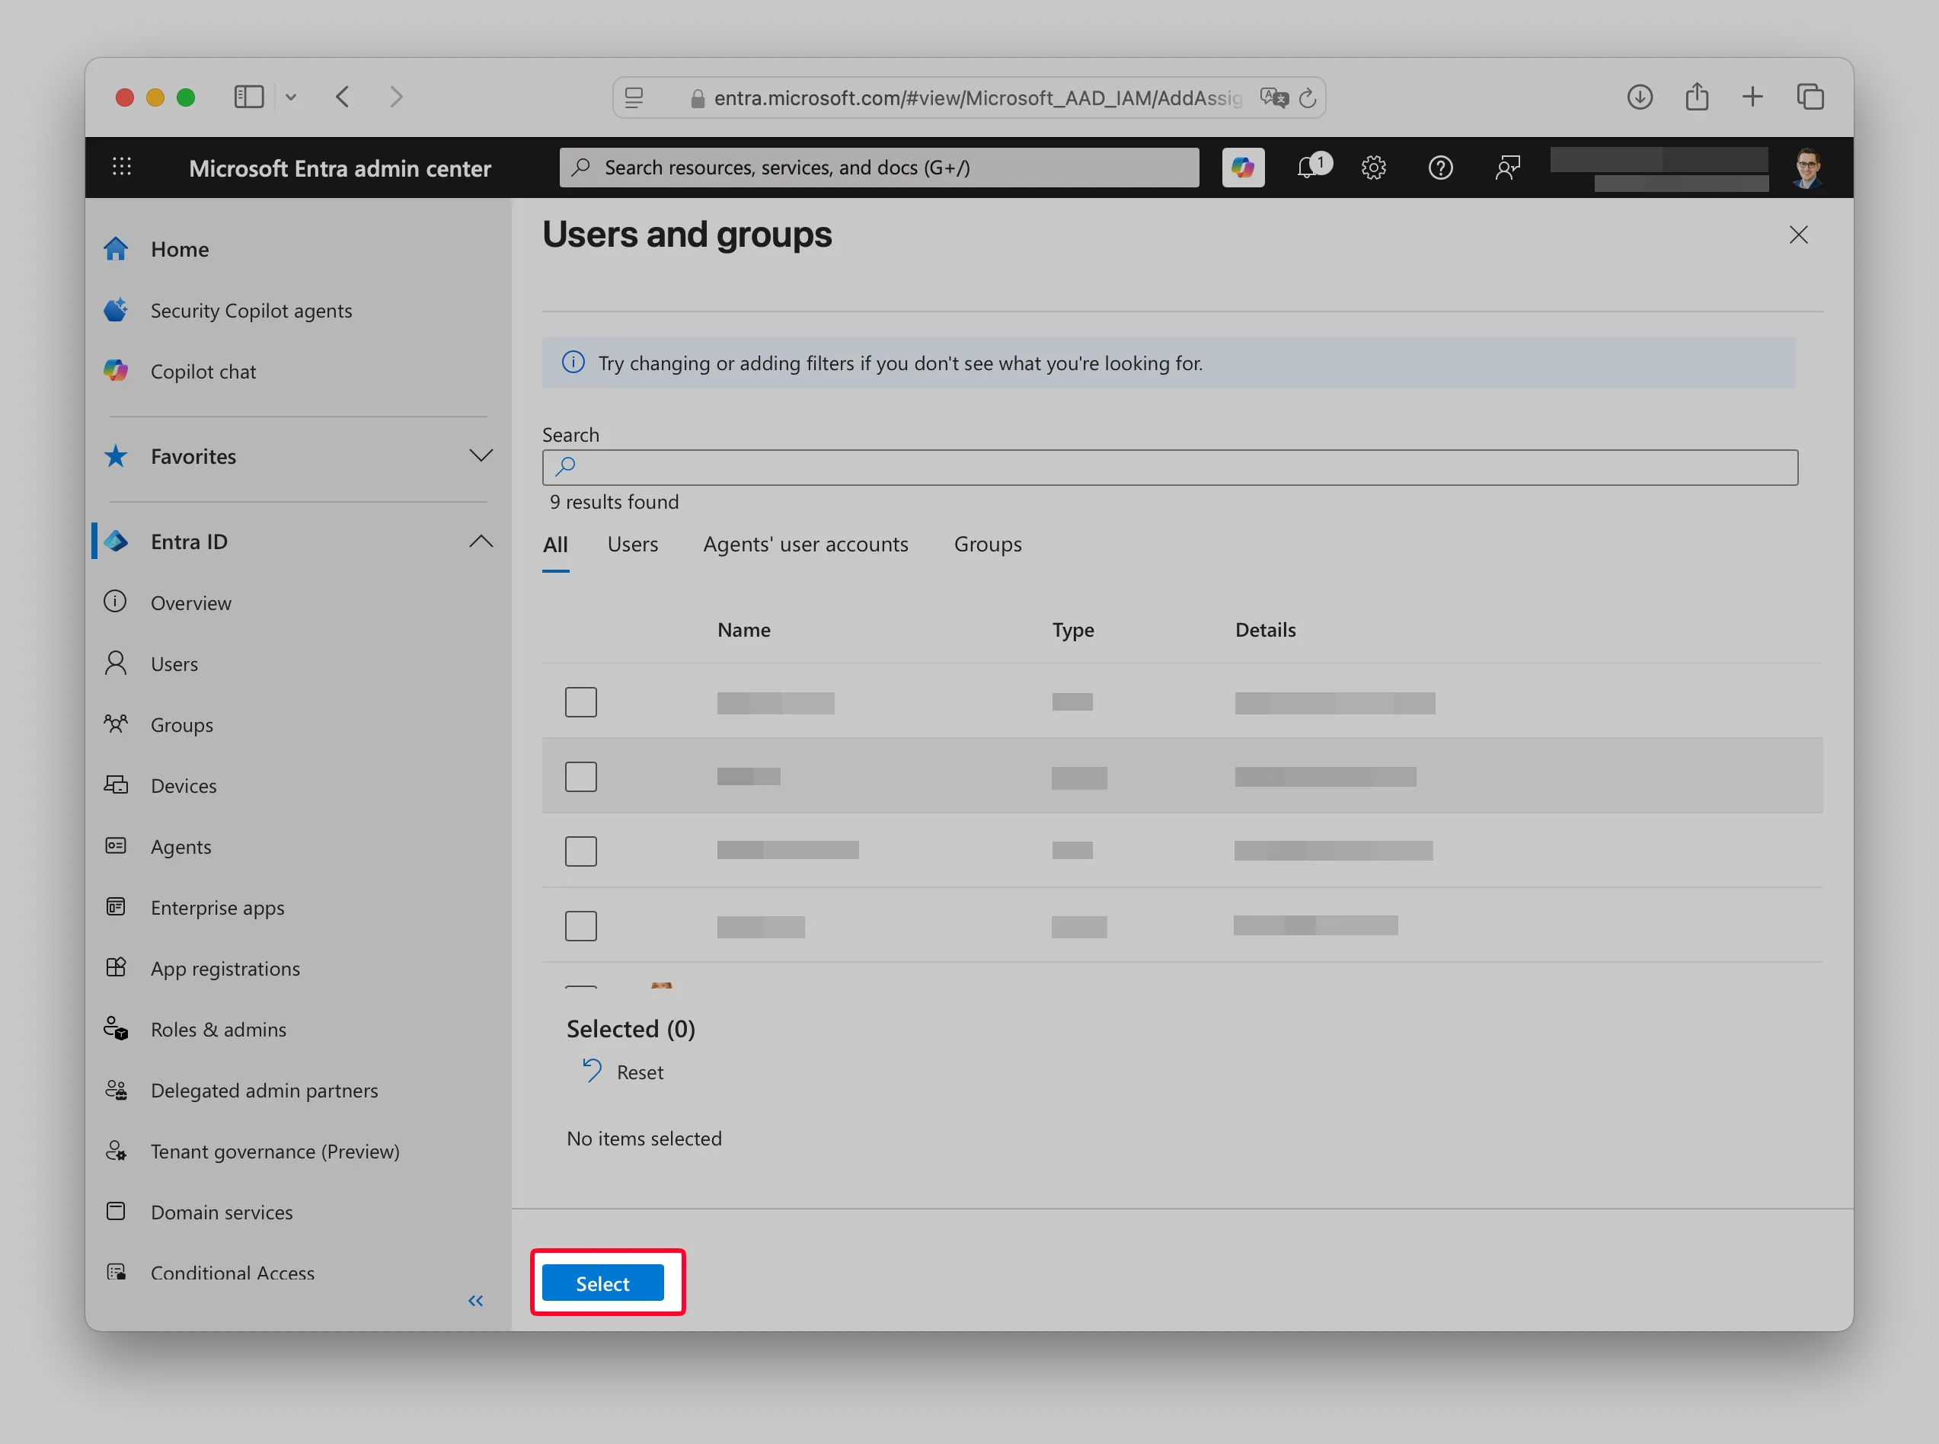
Task: Open Copilot chat
Action: pyautogui.click(x=203, y=372)
